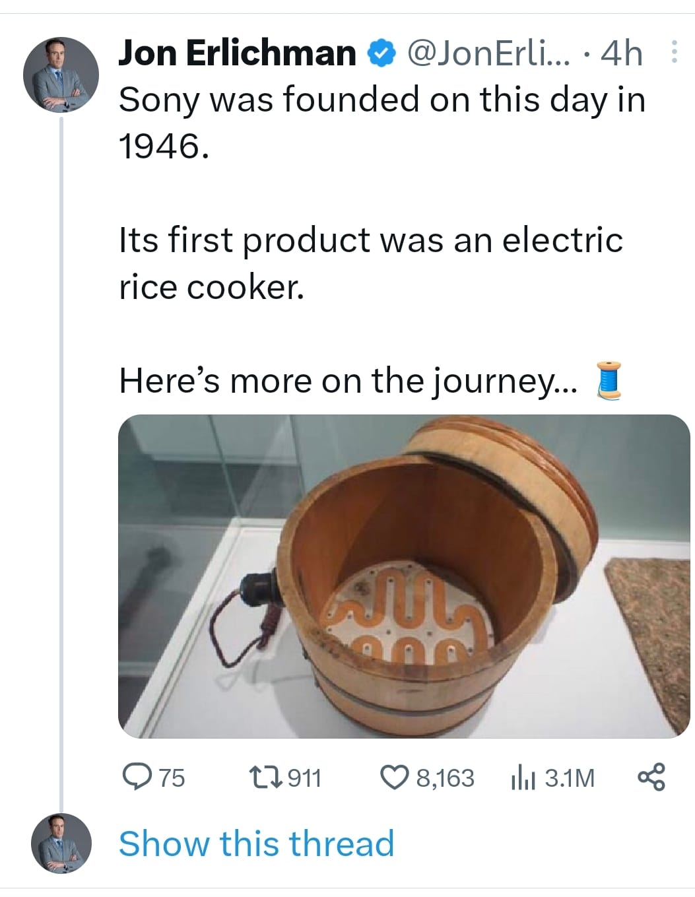
Task: Click the small avatar beside Show this thread
Action: [x=61, y=843]
